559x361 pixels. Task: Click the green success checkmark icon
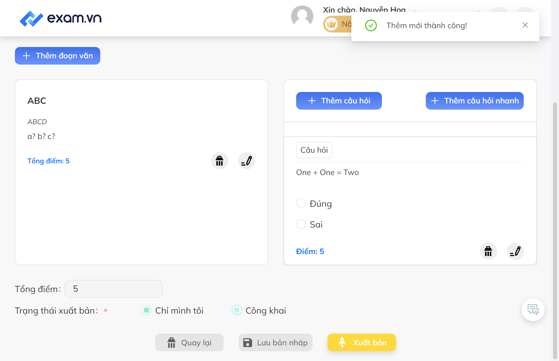pos(371,25)
